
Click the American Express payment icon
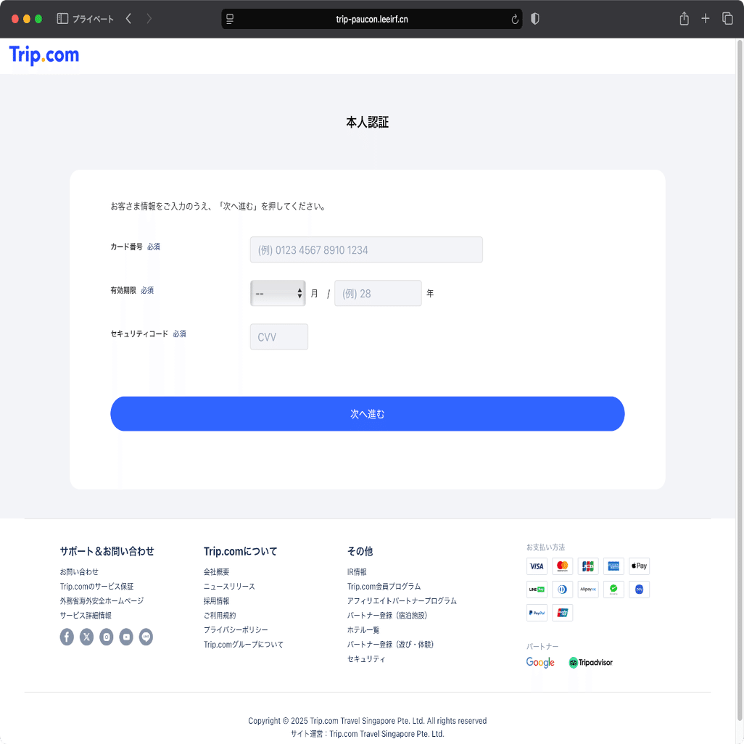(613, 566)
